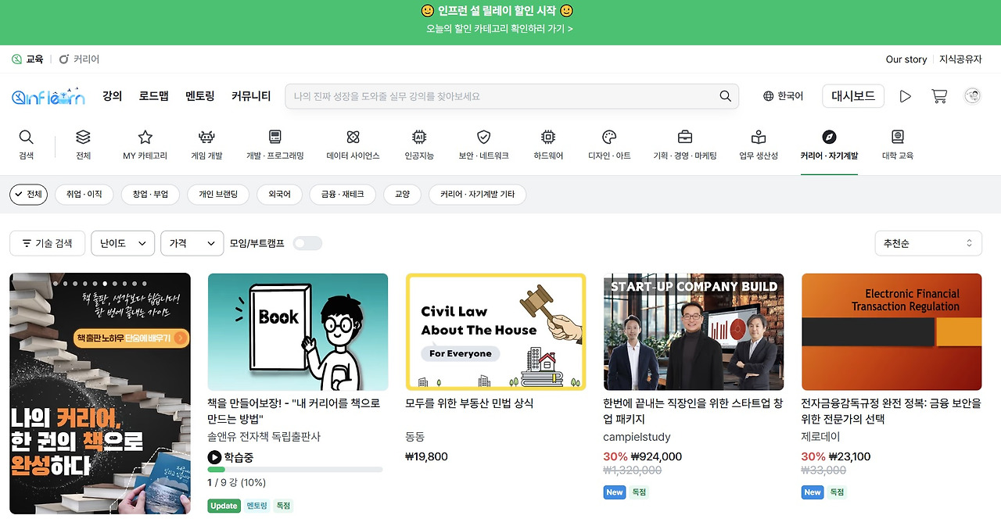Choose the 금융·재테크 filter chip
Viewport: 1001px width, 526px height.
[x=341, y=194]
